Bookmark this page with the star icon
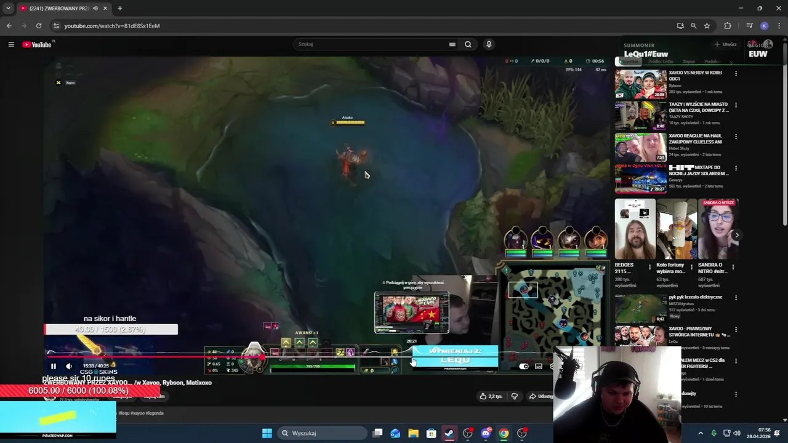The image size is (788, 443). tap(707, 26)
